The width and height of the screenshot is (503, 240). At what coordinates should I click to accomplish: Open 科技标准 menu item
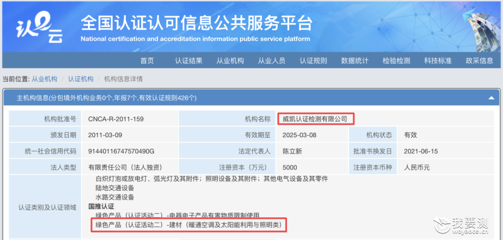click(x=437, y=60)
